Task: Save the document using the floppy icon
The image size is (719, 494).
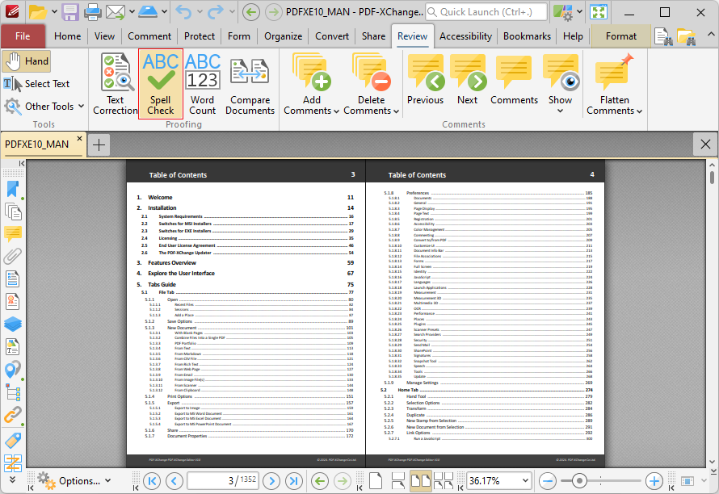Action: pos(70,12)
